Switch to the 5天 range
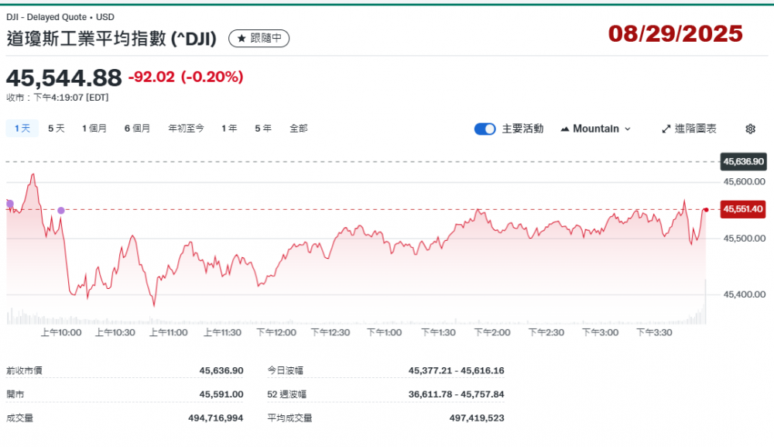The height and width of the screenshot is (447, 774). [x=57, y=129]
